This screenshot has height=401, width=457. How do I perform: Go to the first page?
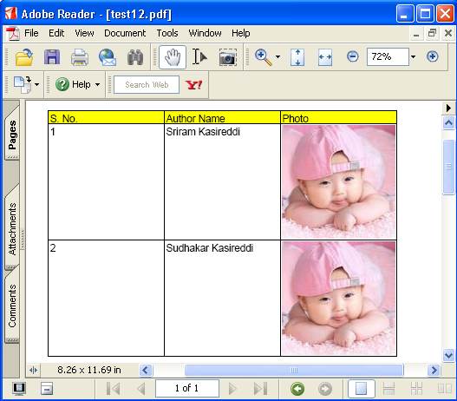click(x=113, y=389)
